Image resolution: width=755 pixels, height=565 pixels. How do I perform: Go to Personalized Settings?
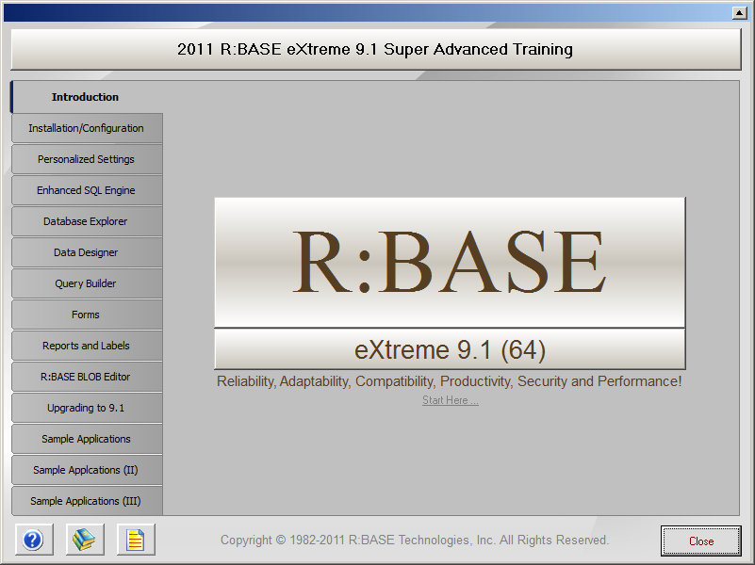click(87, 159)
